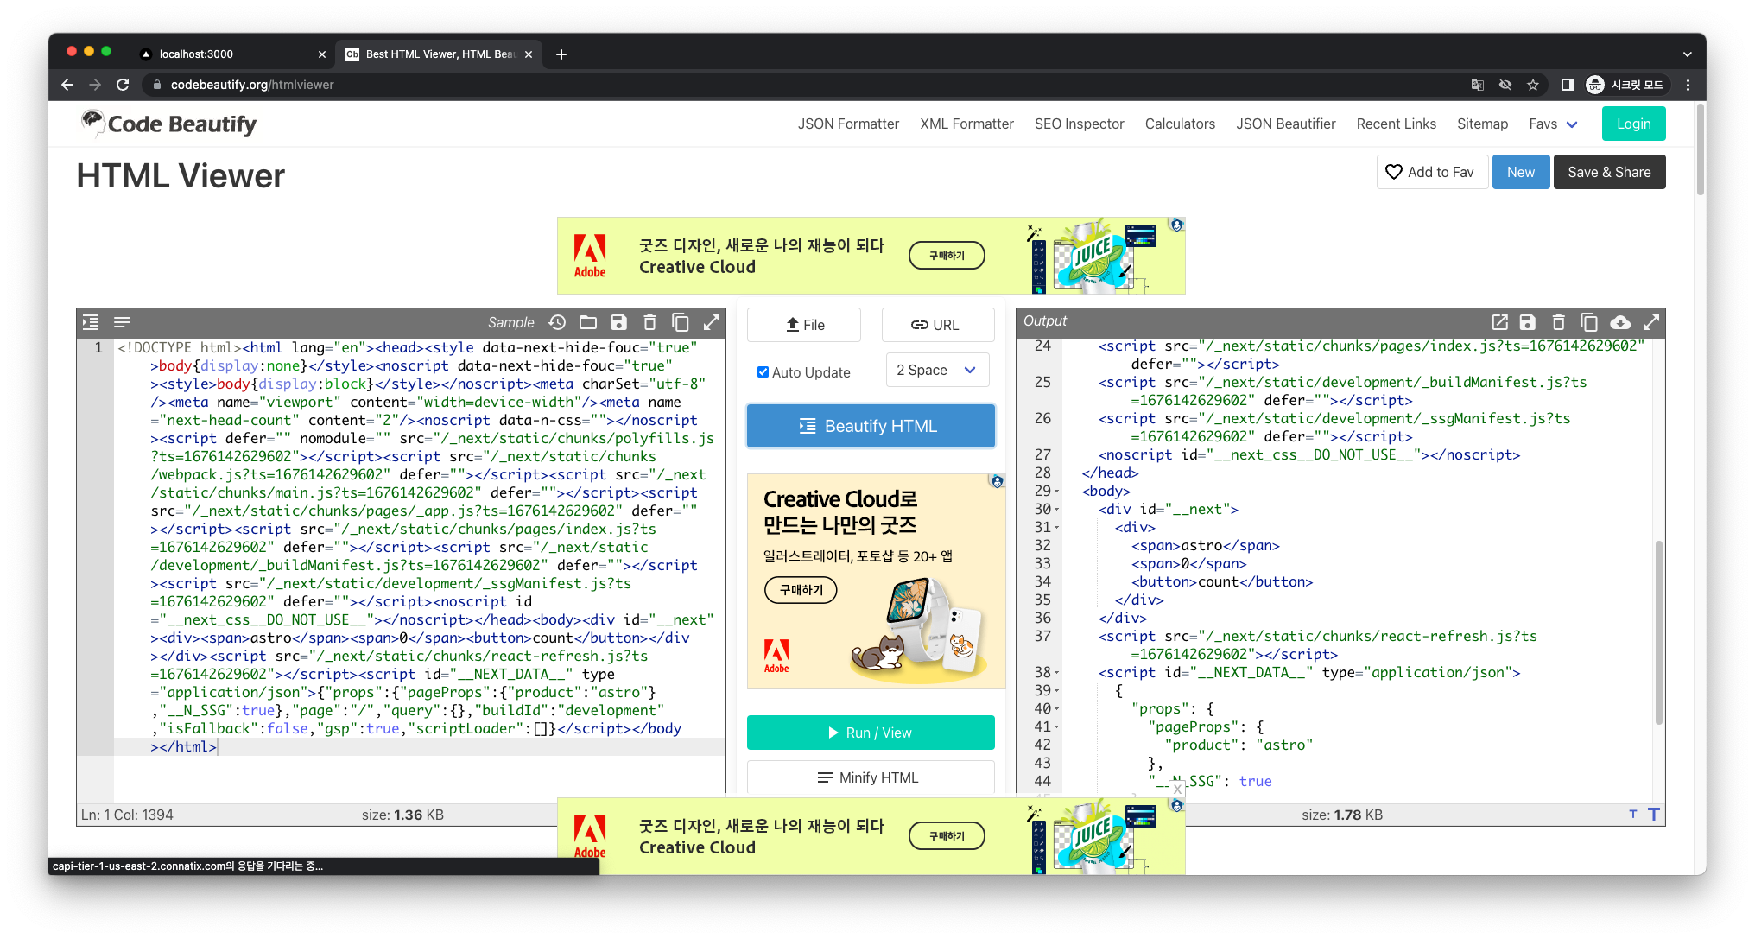Save output using the floppy disk icon

coord(1528,322)
